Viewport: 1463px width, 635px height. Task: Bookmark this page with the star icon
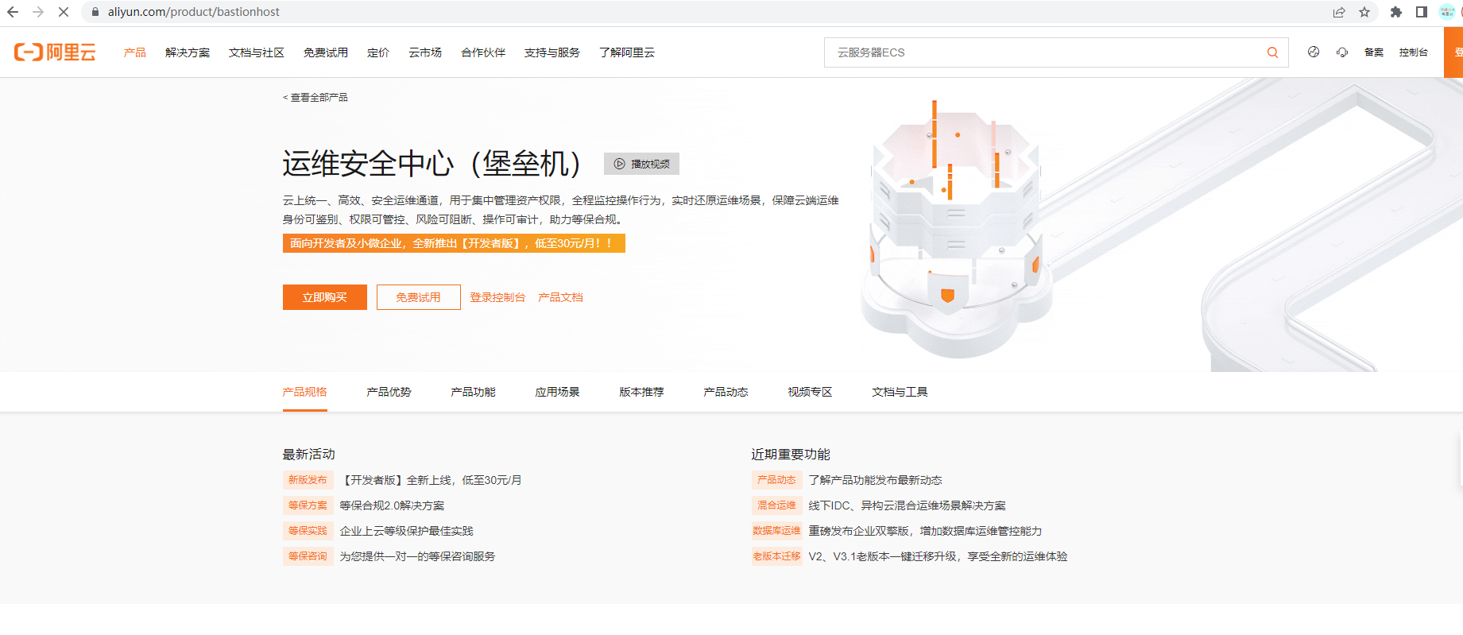pyautogui.click(x=1364, y=12)
